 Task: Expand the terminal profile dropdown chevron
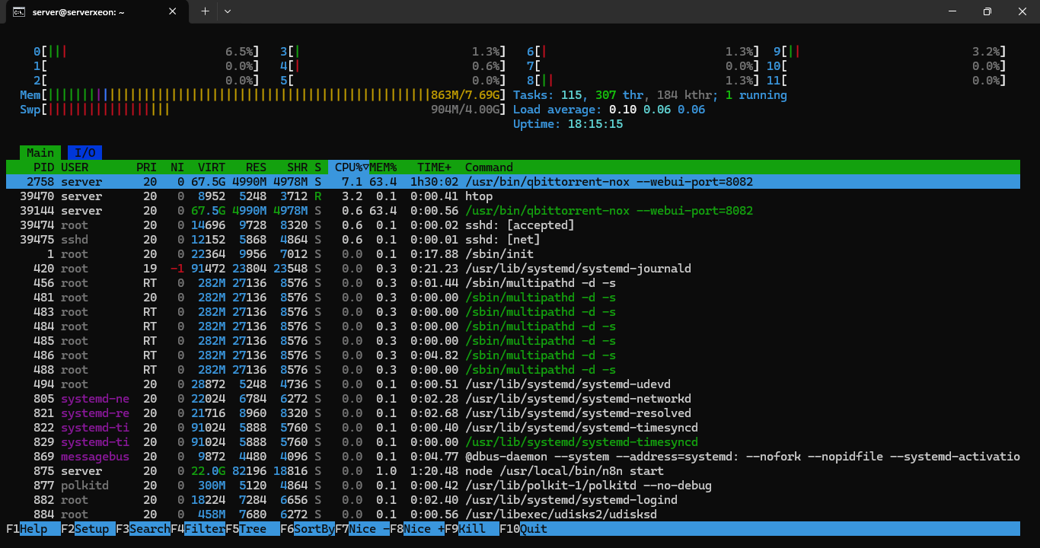pos(228,11)
